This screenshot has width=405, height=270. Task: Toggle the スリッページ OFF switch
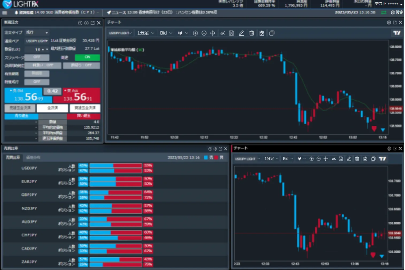coord(37,57)
